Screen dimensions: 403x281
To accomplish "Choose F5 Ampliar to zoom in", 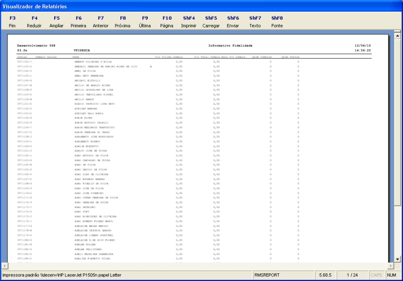I will (x=56, y=22).
